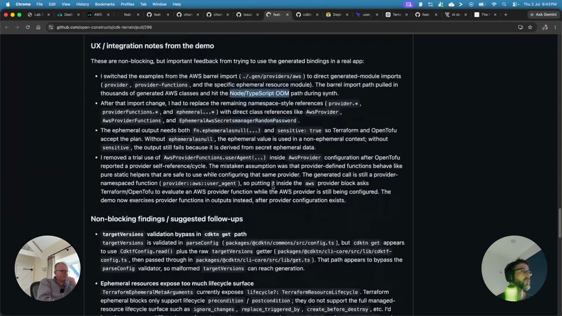Open the Profiles menu in menu bar

(127, 4)
